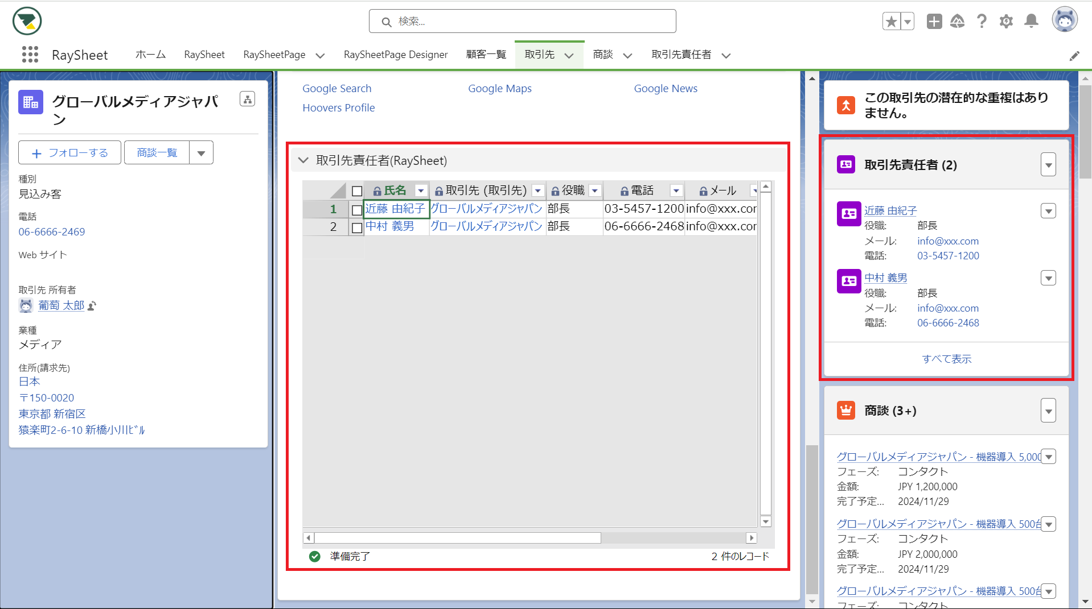The height and width of the screenshot is (609, 1092).
Task: Collapse the 取引先責任者(RaySheet) section
Action: 303,161
